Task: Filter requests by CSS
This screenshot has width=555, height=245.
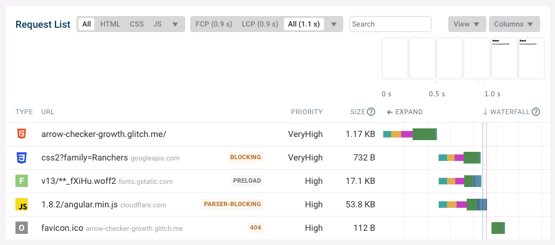Action: (136, 24)
